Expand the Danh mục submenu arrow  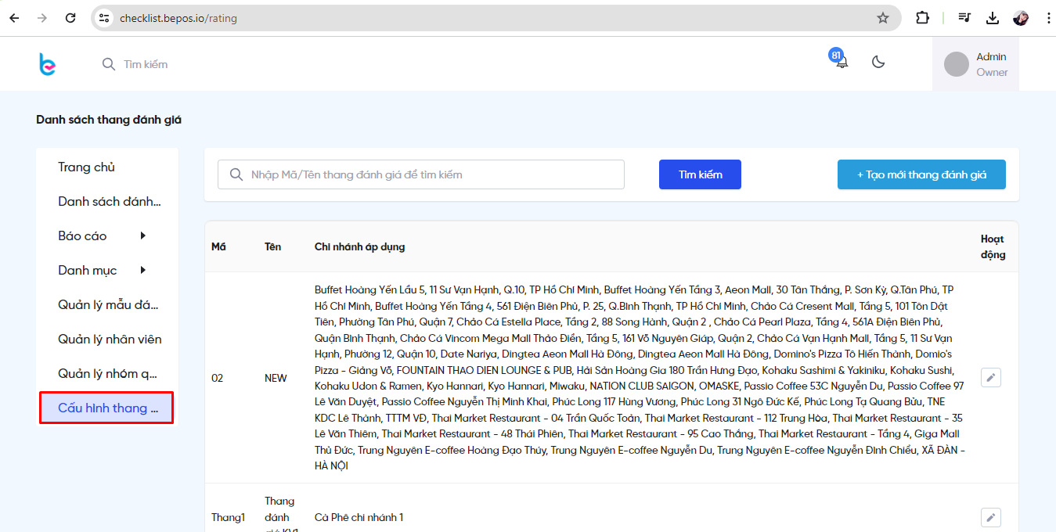(142, 270)
